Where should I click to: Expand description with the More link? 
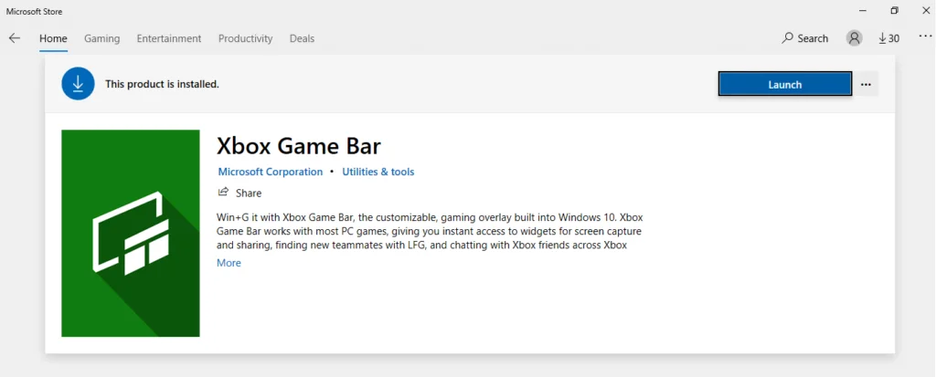229,263
